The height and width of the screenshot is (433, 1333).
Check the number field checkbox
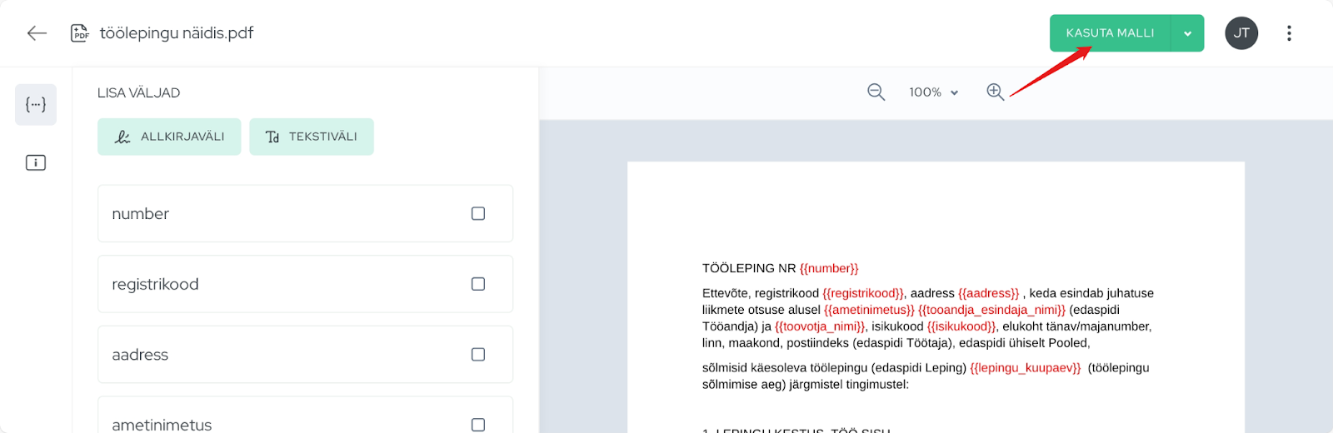click(x=478, y=214)
